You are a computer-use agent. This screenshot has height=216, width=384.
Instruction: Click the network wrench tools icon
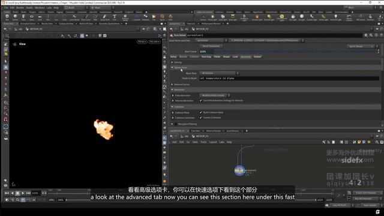point(324,142)
